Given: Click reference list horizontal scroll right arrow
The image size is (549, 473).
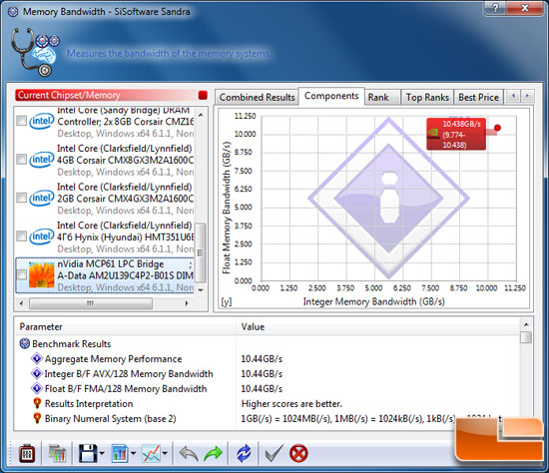Looking at the screenshot, I should [187, 303].
